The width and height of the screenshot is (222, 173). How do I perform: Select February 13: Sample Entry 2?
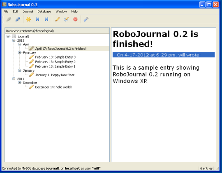[55, 62]
